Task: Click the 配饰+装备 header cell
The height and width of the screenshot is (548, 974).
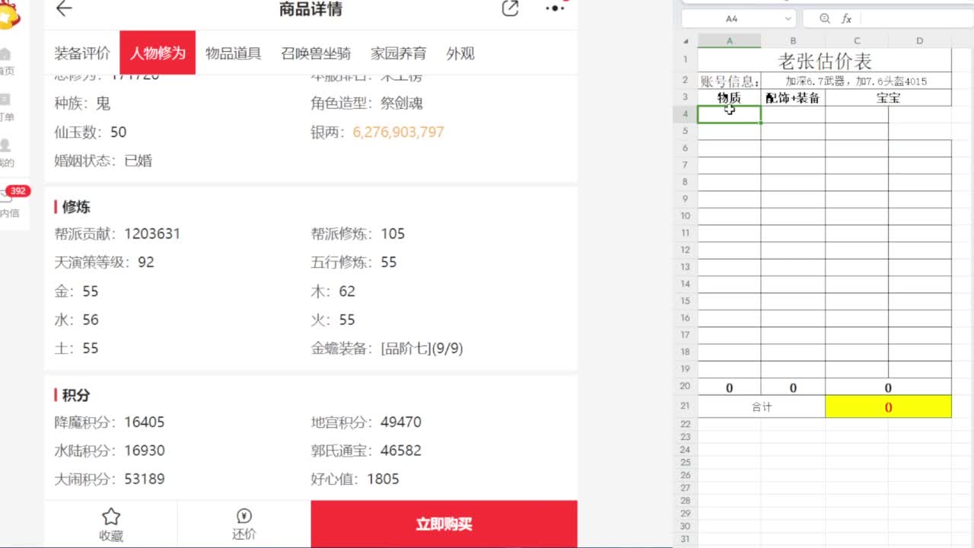Action: click(793, 97)
